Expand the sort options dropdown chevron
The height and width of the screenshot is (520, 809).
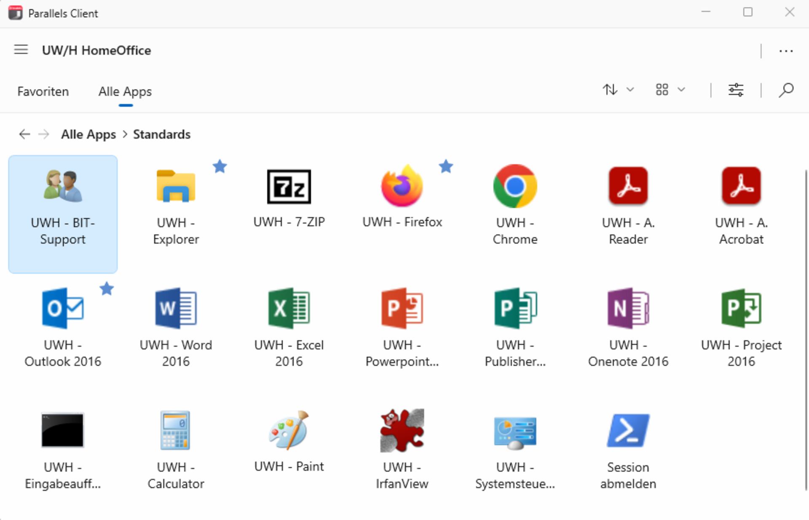click(630, 89)
